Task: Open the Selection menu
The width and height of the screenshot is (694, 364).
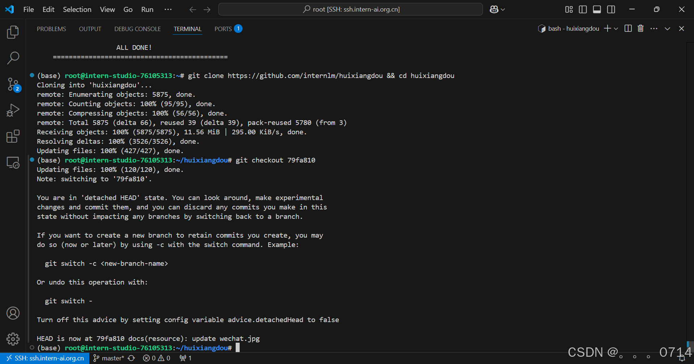Action: tap(77, 9)
